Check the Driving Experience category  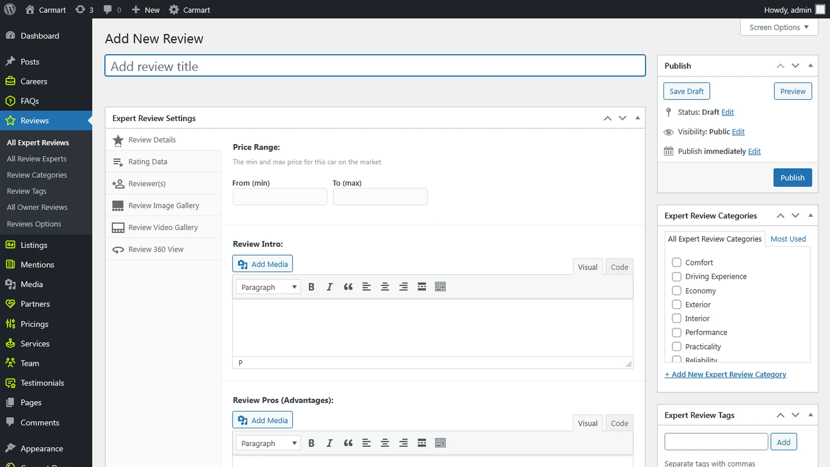(x=677, y=276)
